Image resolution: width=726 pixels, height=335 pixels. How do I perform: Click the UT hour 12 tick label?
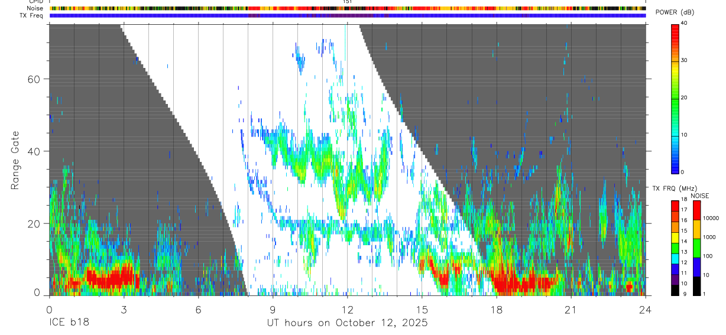point(347,310)
